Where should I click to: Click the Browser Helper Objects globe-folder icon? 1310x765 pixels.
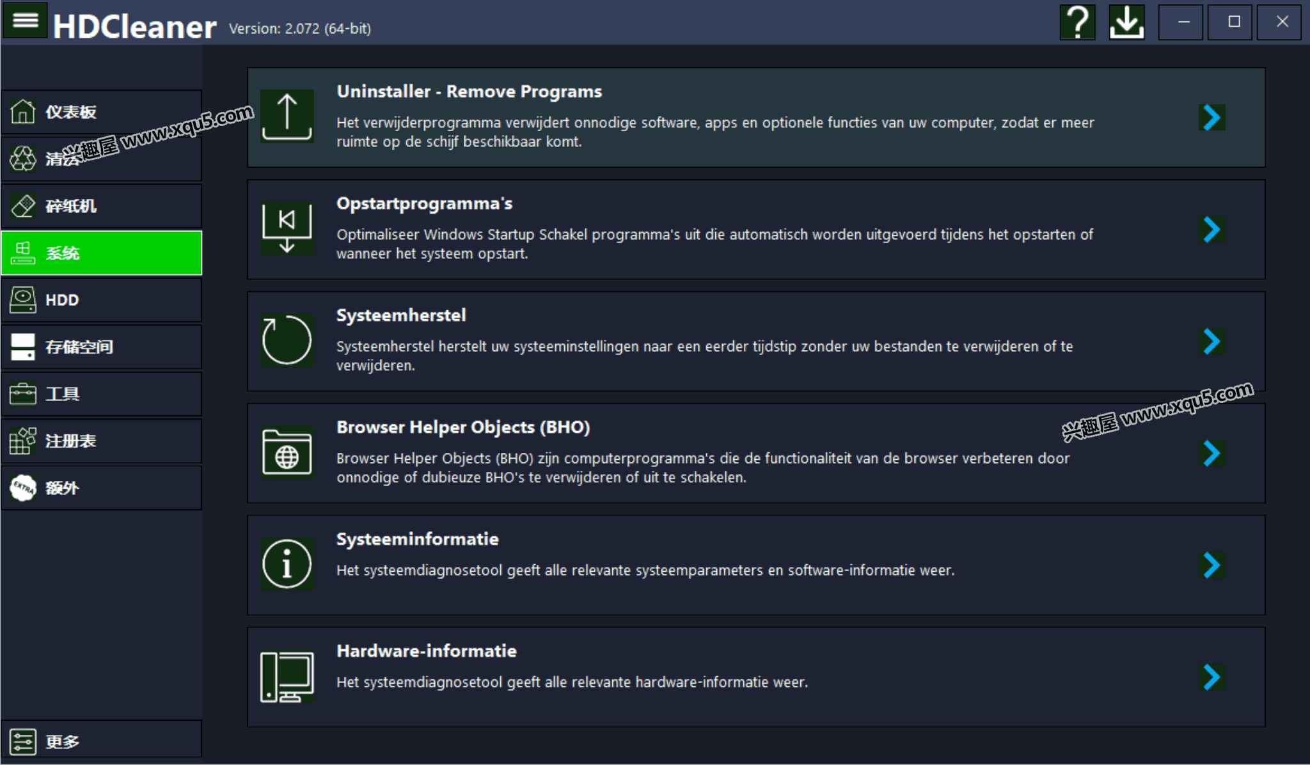pos(287,452)
